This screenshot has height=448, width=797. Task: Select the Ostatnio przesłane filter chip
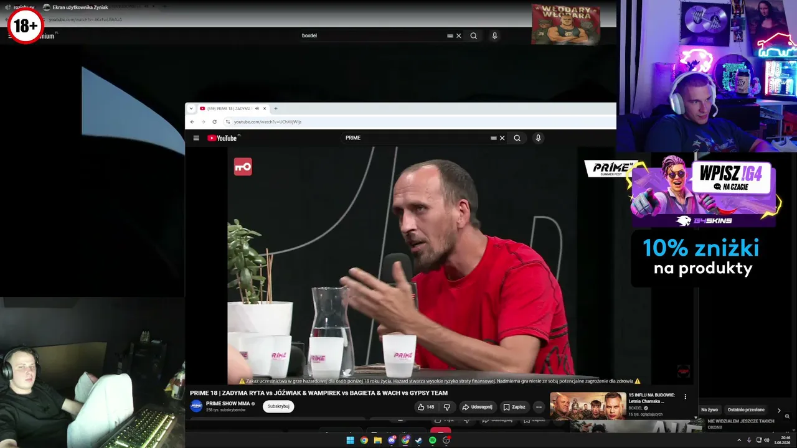746,410
